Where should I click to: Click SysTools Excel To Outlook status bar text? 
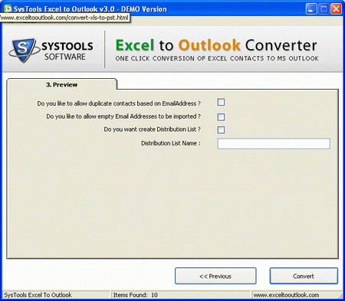coord(38,295)
